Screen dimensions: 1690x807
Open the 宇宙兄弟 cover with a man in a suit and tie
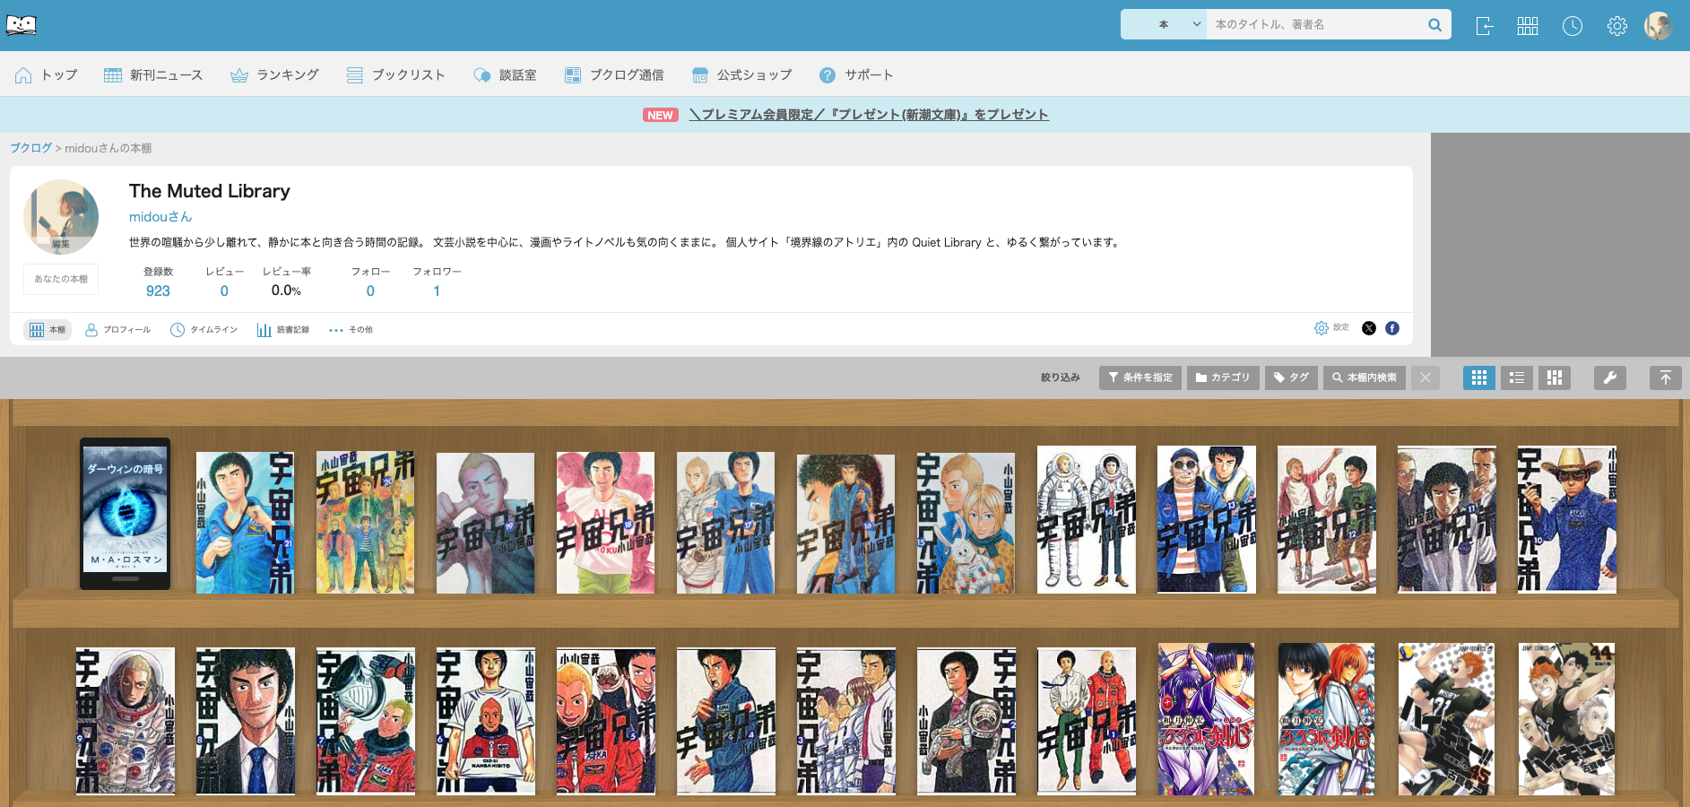click(246, 721)
